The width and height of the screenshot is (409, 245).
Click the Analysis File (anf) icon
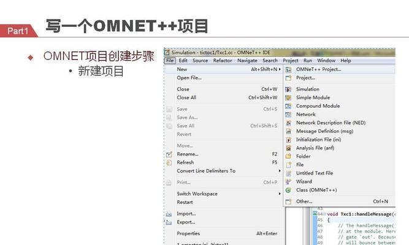(288, 148)
